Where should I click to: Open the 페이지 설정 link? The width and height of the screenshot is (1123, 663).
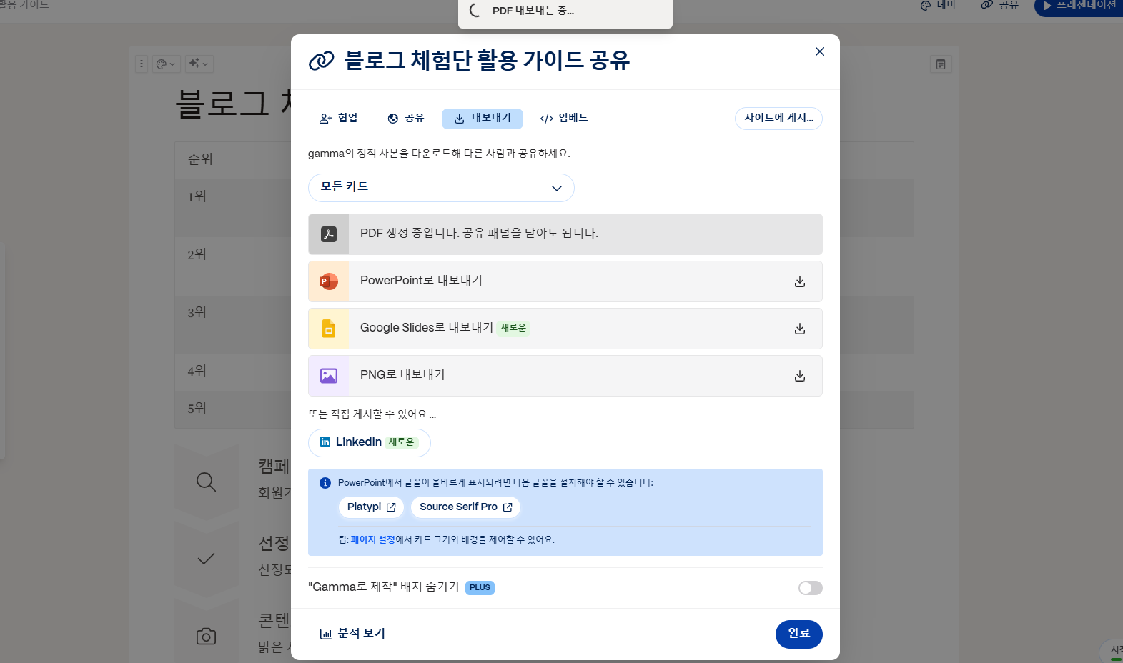pos(372,540)
